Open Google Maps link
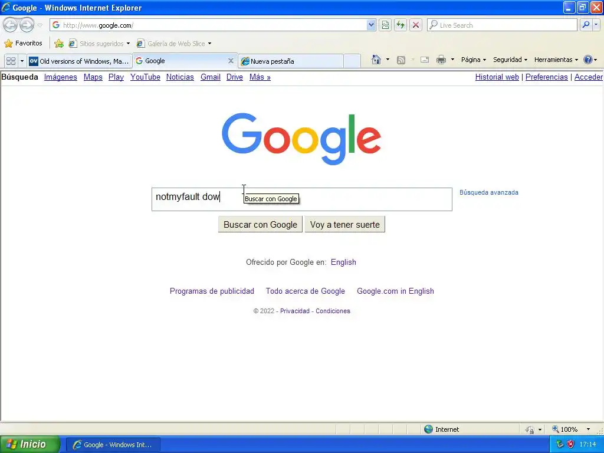The height and width of the screenshot is (453, 604). coord(93,77)
